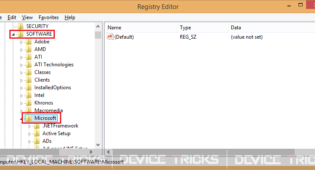Expand the ADs key
The width and height of the screenshot is (315, 170).
tap(29, 142)
